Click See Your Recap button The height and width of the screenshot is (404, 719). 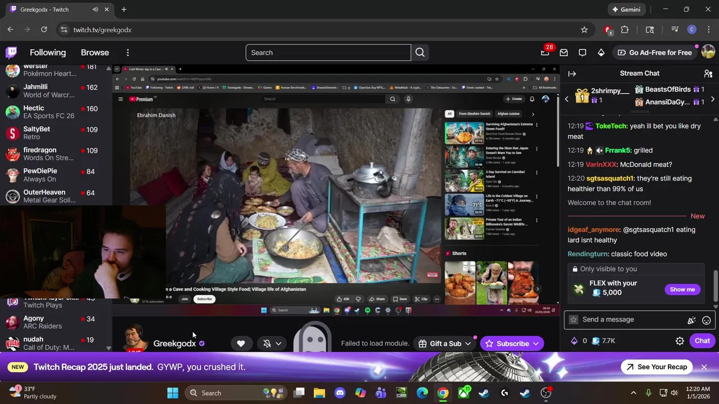657,367
